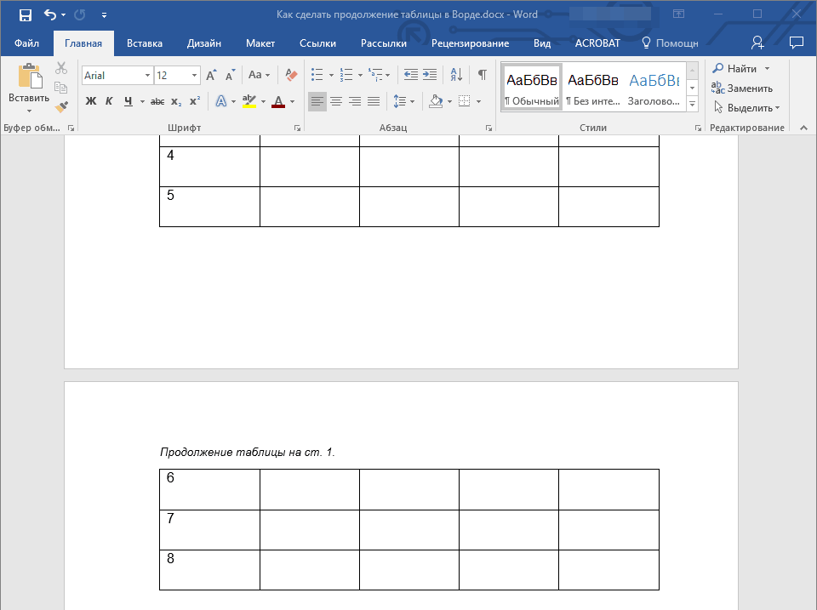
Task: Click the table cell containing 7
Action: tap(209, 529)
